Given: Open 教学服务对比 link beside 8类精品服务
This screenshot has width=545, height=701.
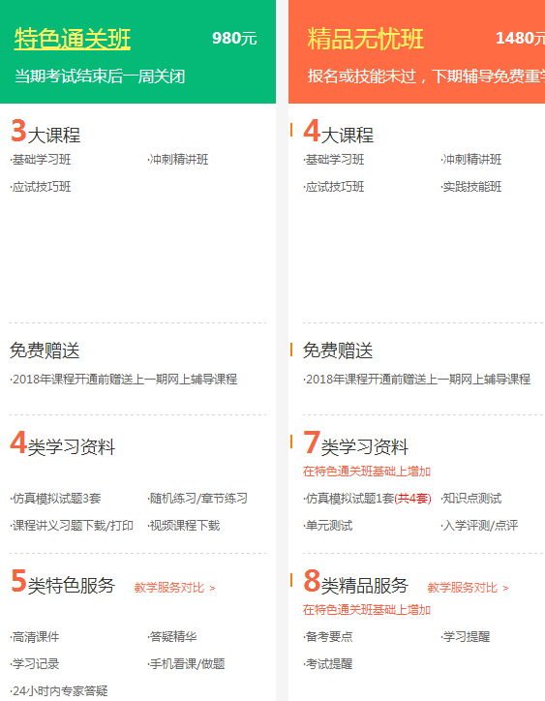Looking at the screenshot, I should 469,588.
